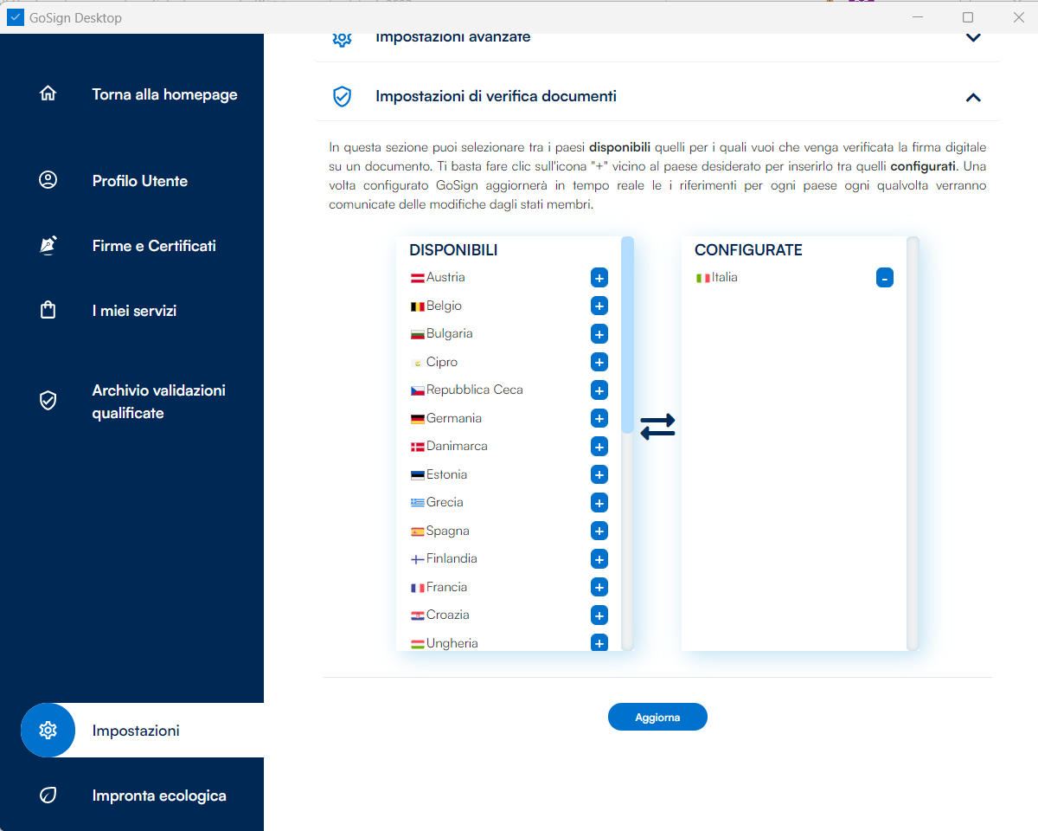Click the Impostazioni gear icon
The image size is (1038, 831).
point(48,730)
